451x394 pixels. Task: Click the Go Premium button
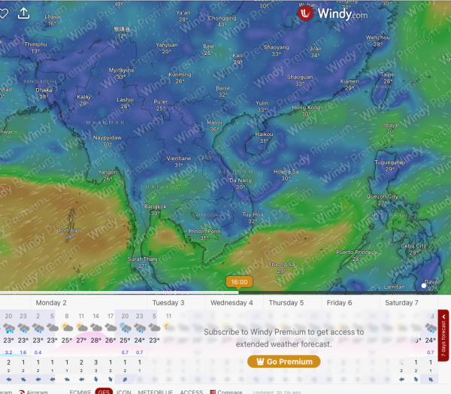284,362
